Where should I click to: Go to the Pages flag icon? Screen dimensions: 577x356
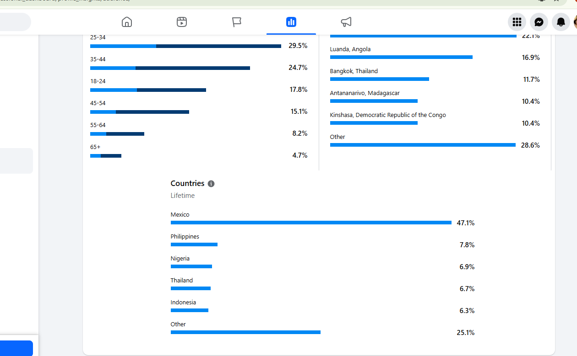point(237,22)
